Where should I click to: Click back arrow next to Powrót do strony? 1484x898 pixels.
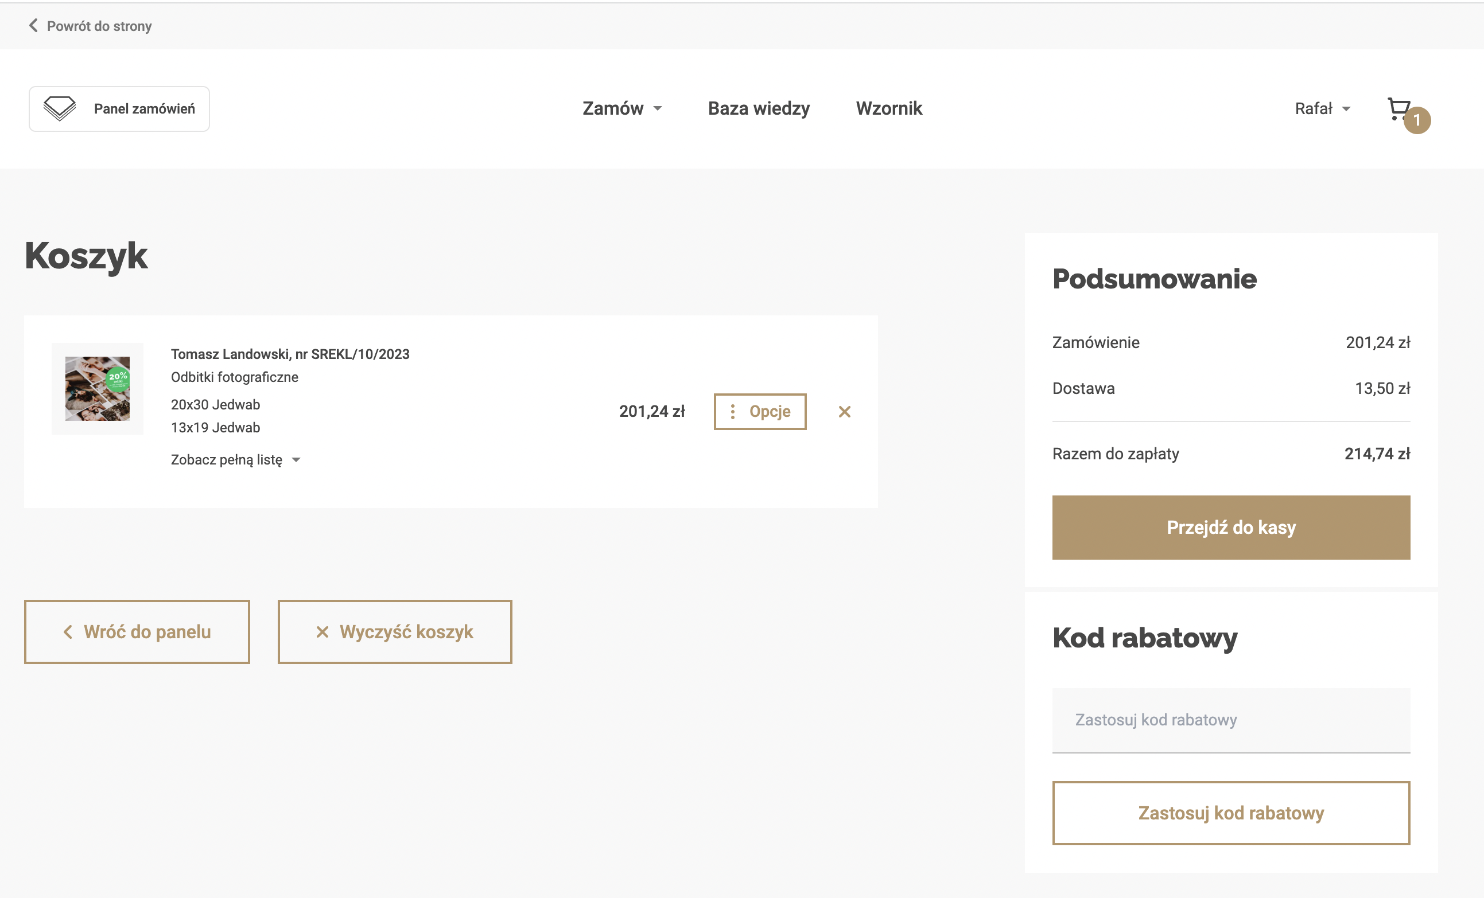pos(33,25)
